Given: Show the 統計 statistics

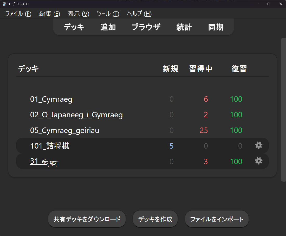Looking at the screenshot, I should pos(184,27).
